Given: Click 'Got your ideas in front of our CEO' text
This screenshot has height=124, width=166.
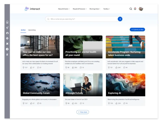Looking at the screenshot, I should 76,100.
